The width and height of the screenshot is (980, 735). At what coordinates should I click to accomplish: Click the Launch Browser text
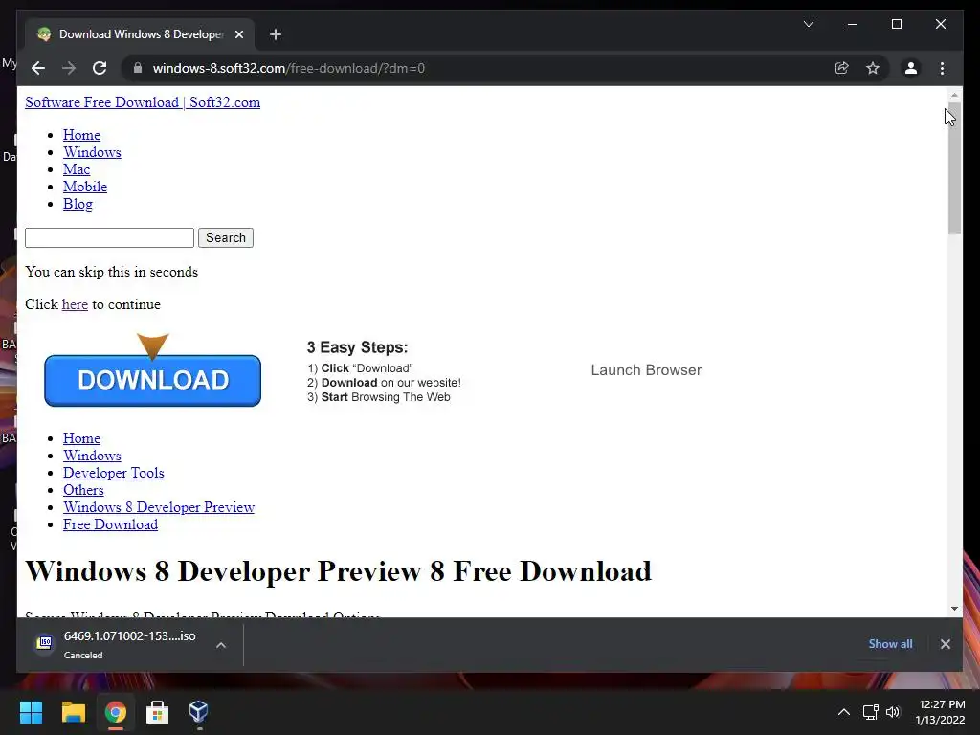(x=646, y=370)
